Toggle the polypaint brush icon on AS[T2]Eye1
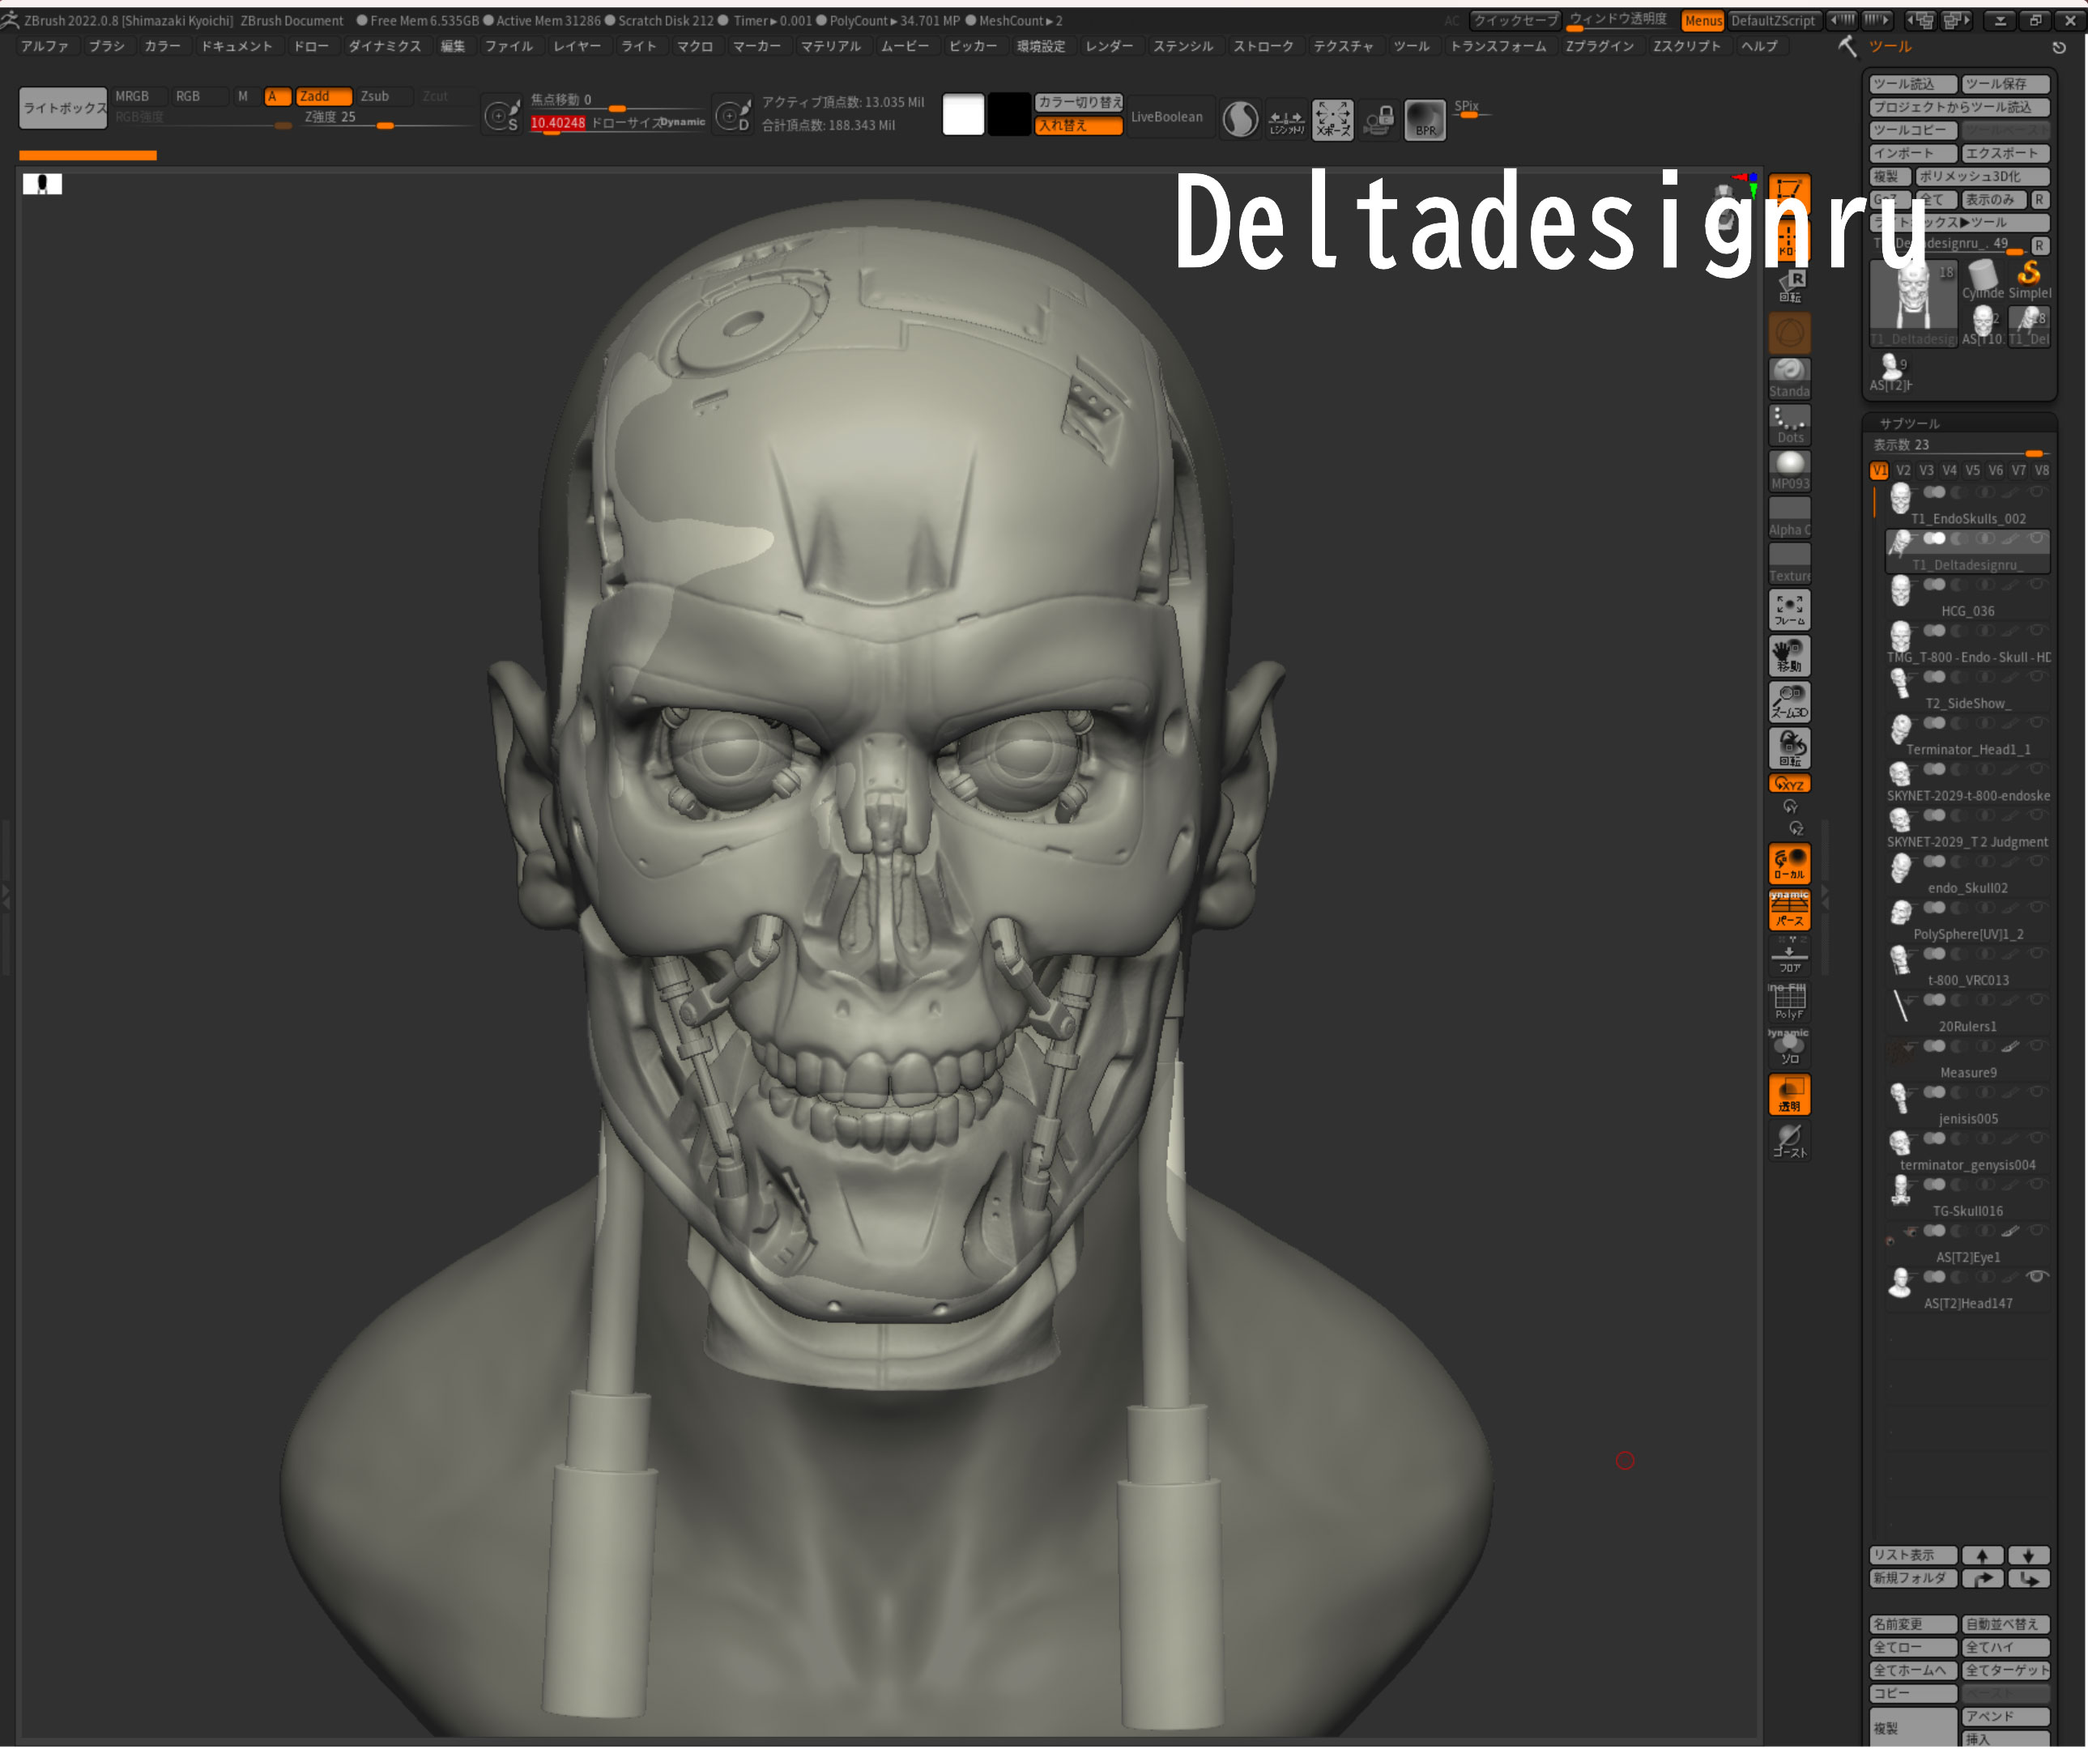The image size is (2088, 1749). (x=2009, y=1232)
